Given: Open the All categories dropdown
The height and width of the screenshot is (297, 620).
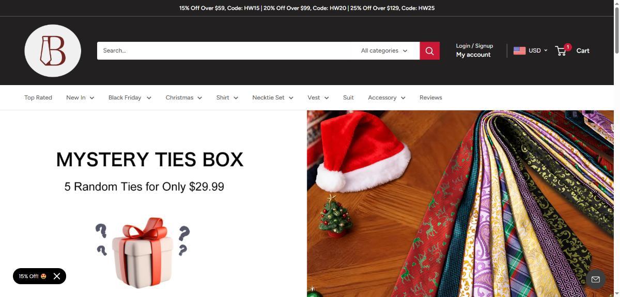Looking at the screenshot, I should [x=384, y=51].
